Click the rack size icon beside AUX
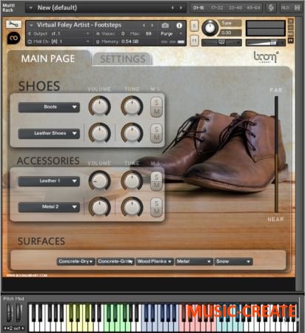The image size is (305, 333). [298, 8]
